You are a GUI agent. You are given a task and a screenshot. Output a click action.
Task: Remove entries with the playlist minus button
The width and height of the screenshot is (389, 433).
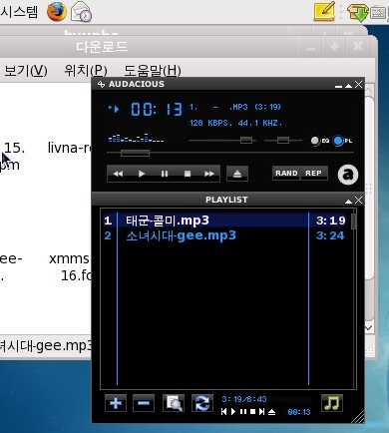[x=144, y=403]
